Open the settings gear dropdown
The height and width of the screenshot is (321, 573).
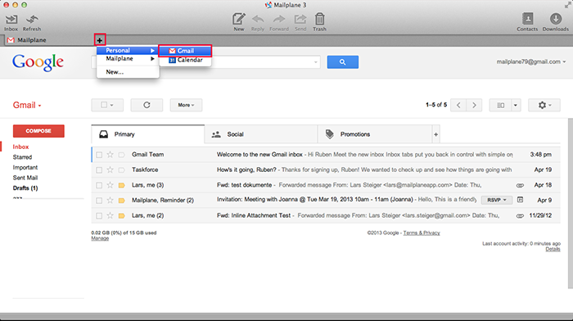tap(544, 105)
